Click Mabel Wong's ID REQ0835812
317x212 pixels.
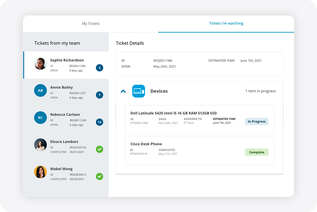(78, 175)
